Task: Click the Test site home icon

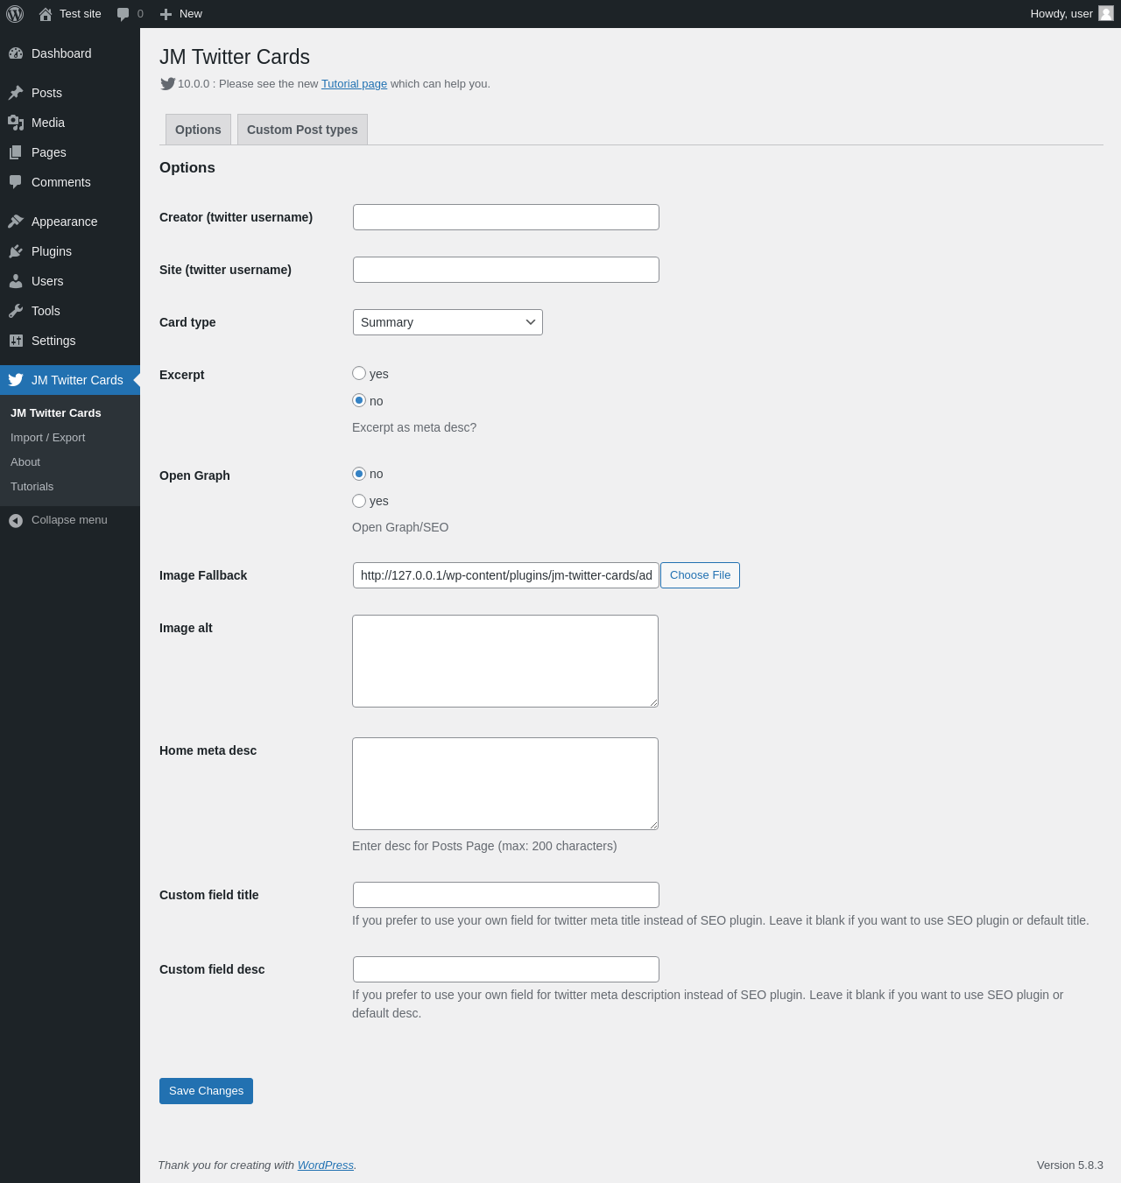Action: [46, 14]
